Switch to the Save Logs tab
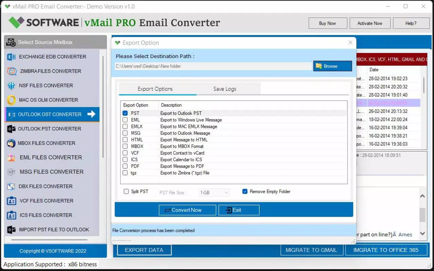This screenshot has width=434, height=271. (225, 89)
